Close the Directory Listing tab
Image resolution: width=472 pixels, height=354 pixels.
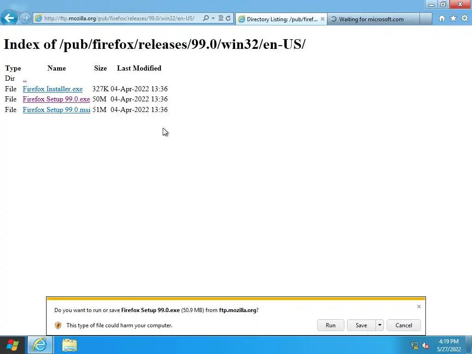pyautogui.click(x=322, y=19)
